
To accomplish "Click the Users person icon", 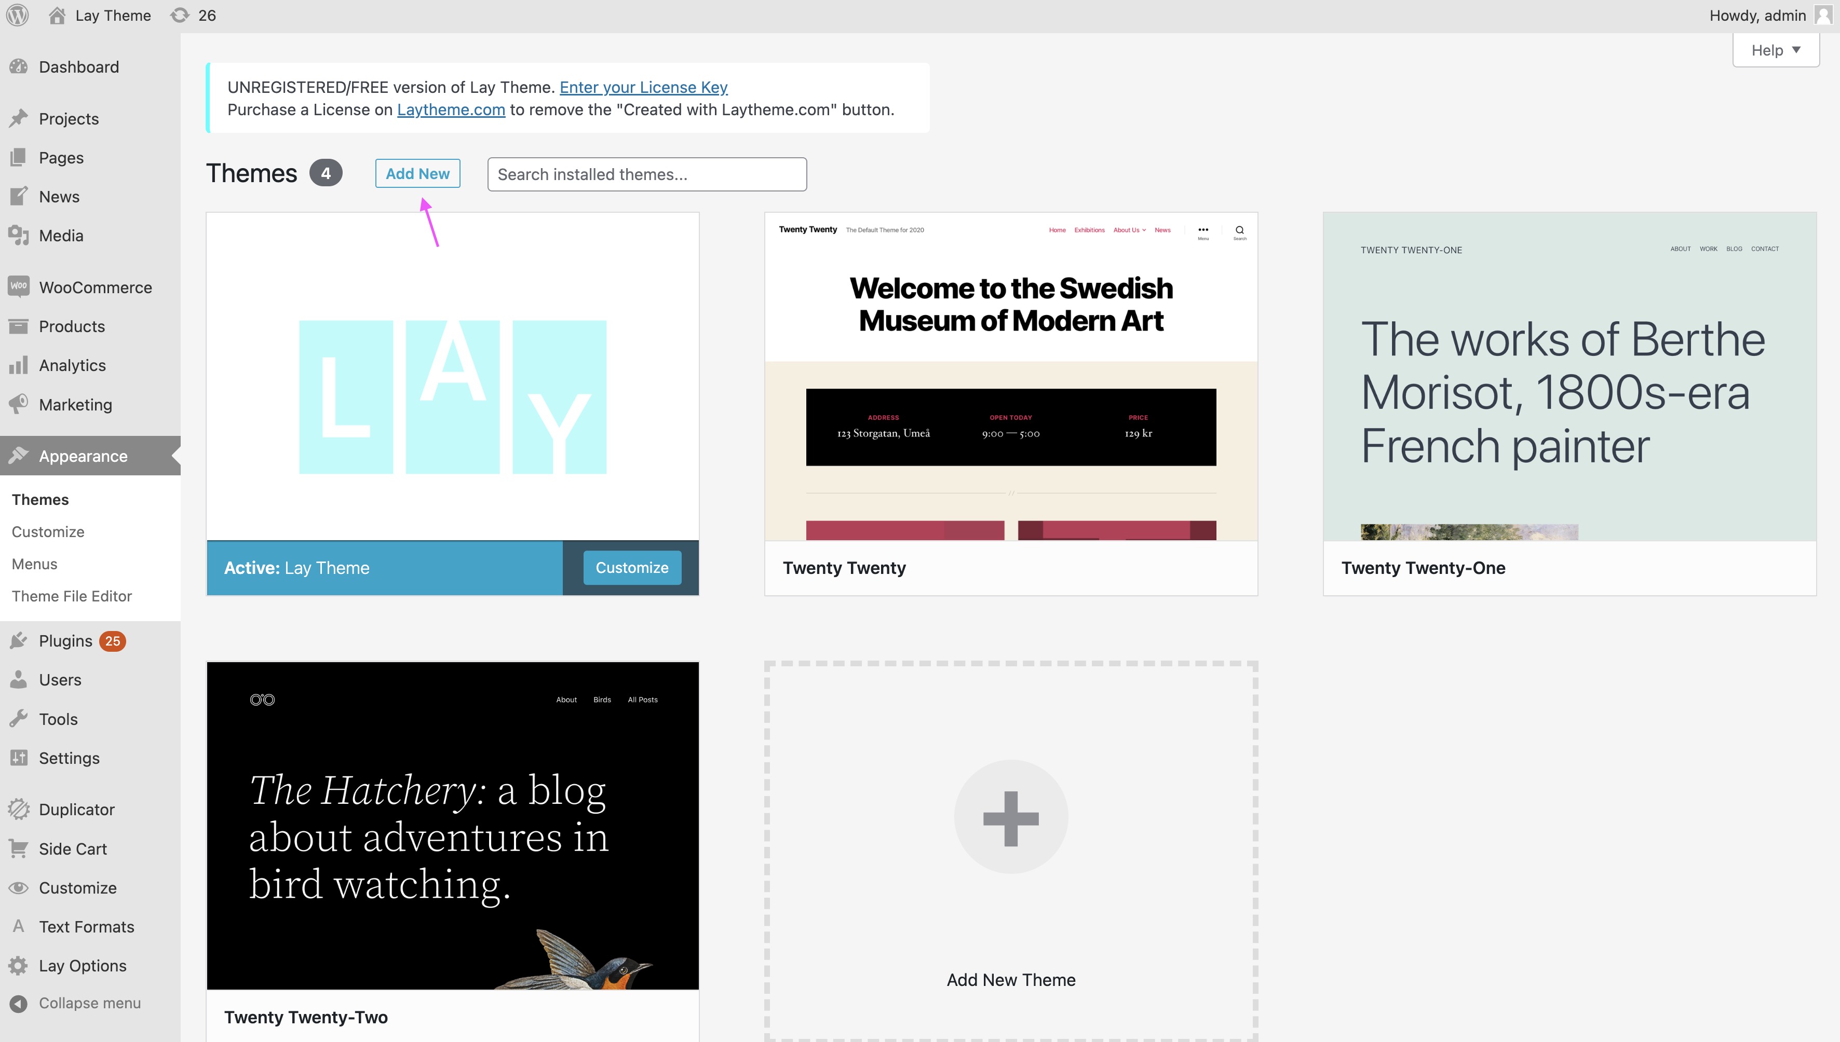I will (x=19, y=680).
